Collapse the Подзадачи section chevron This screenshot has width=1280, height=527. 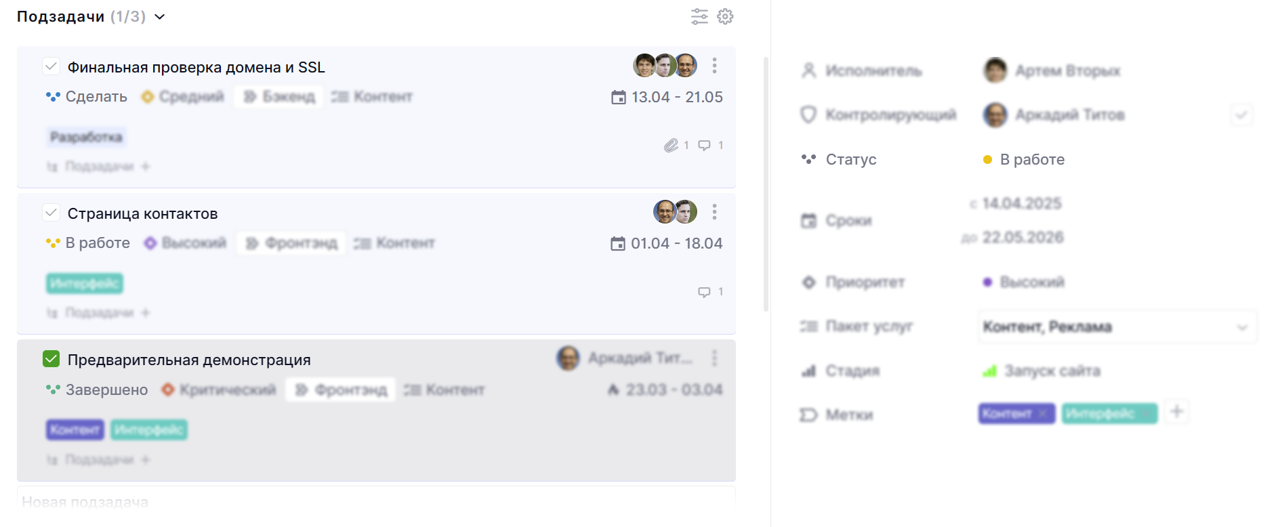160,17
